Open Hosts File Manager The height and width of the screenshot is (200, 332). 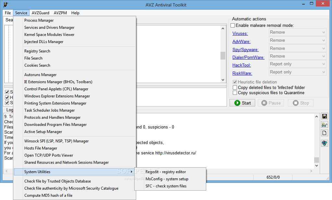tap(75, 148)
